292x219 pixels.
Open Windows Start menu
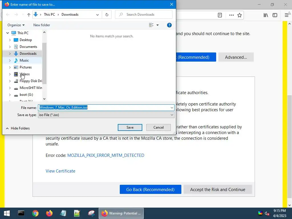point(7,213)
